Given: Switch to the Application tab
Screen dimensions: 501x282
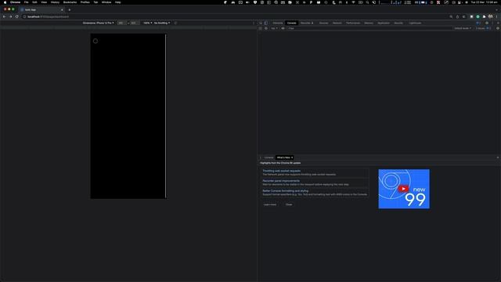Looking at the screenshot, I should pos(384,23).
